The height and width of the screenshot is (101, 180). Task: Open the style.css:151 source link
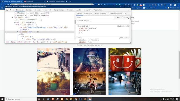pyautogui.click(x=123, y=26)
